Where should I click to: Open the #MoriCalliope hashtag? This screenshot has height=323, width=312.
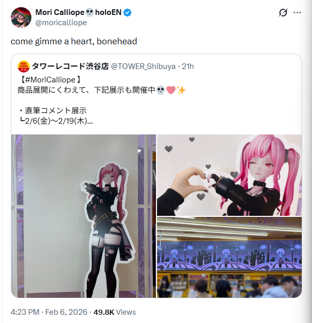coord(48,80)
